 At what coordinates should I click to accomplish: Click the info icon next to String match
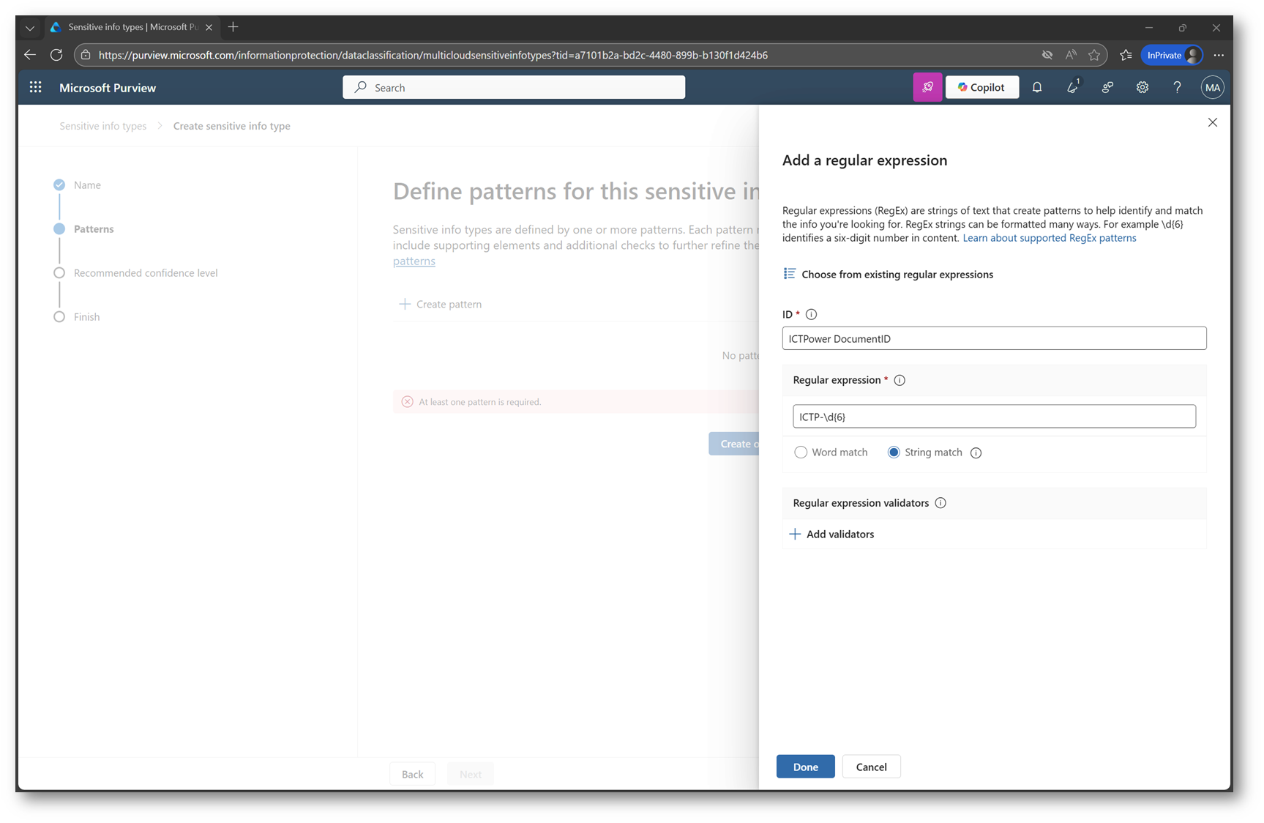976,453
